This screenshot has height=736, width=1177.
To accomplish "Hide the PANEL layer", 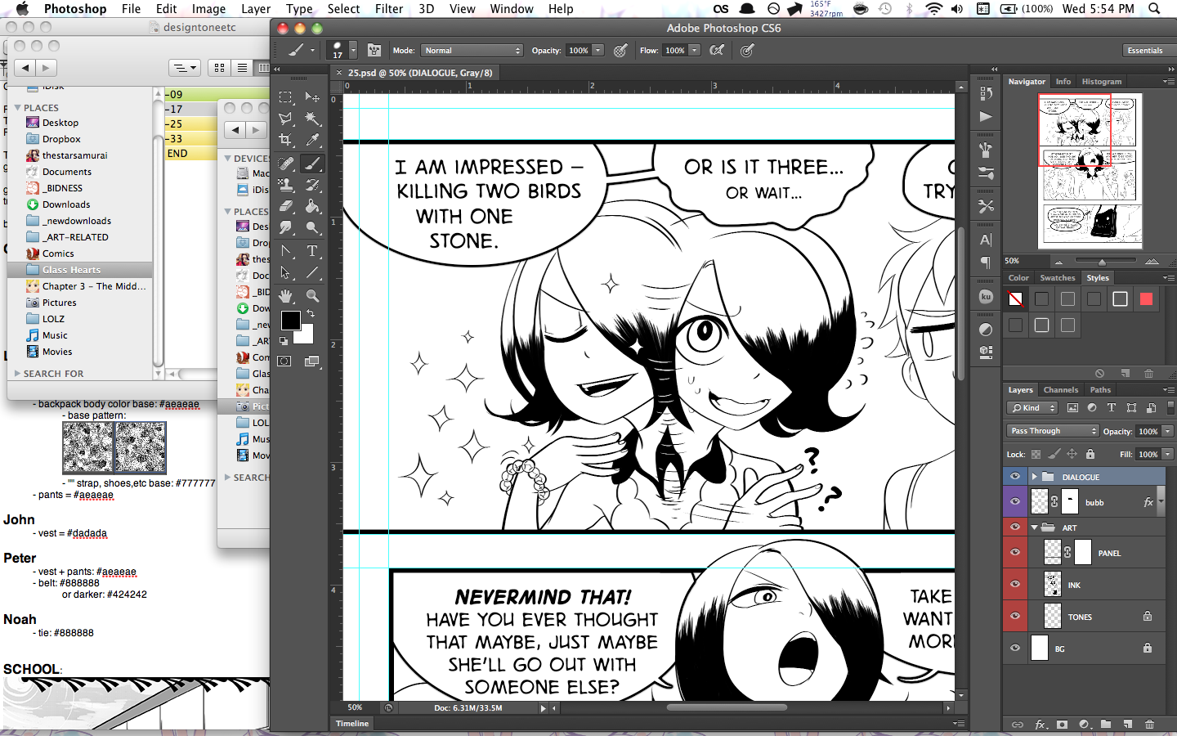I will point(1015,553).
